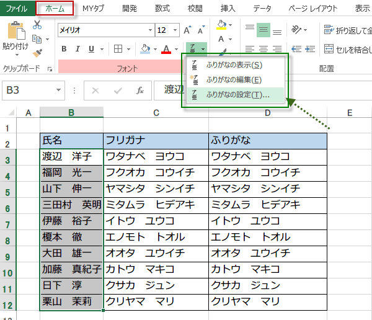This screenshot has width=372, height=320.
Task: Open clipboard group dialog launcher
Action: (50, 69)
